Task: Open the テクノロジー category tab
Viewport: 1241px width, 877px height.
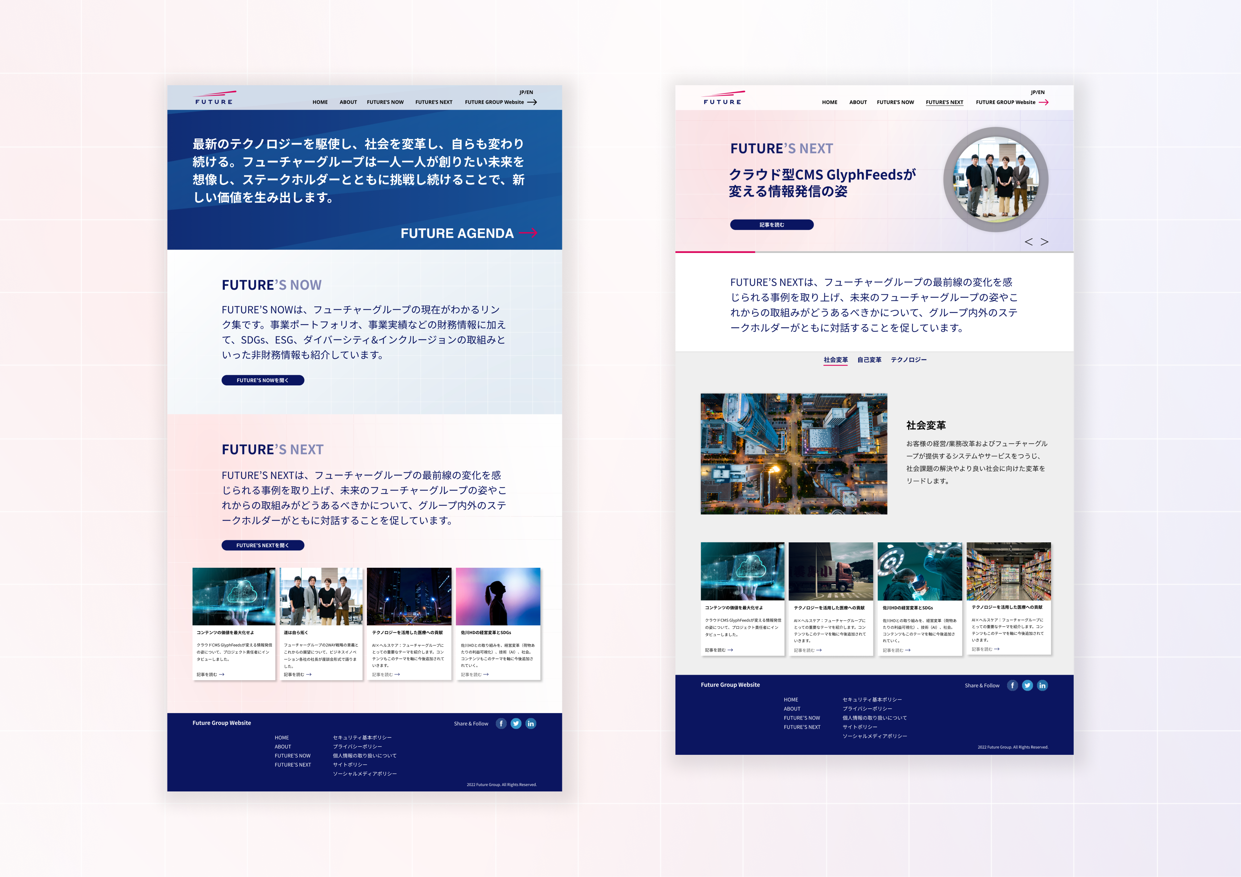Action: (909, 359)
